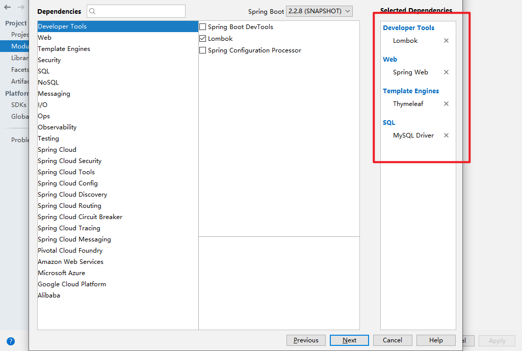Screen dimensions: 522x351
Task: Open Problems in Project Structure sidebar
Action: point(15,140)
